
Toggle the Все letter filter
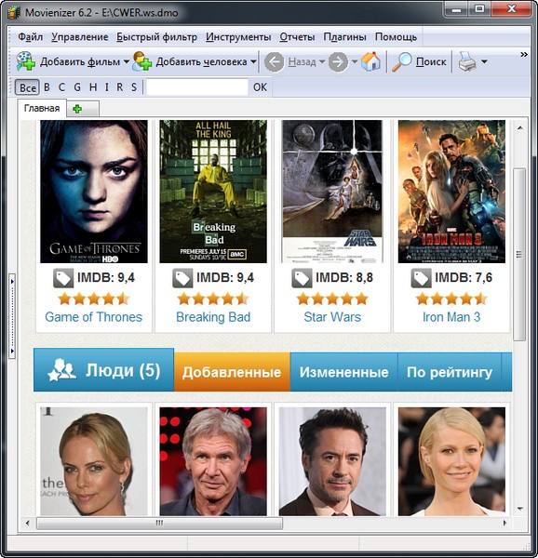click(27, 87)
